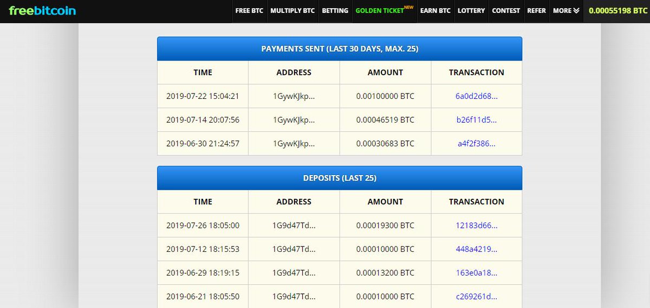This screenshot has height=308, width=650.
Task: Click AMOUNT column header in Deposits table
Action: [x=385, y=202]
